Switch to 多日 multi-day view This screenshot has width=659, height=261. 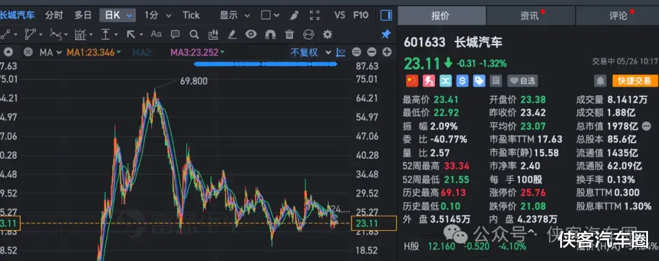pyautogui.click(x=83, y=16)
